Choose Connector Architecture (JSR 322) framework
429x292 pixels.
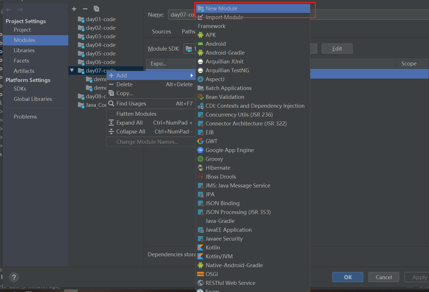point(253,123)
